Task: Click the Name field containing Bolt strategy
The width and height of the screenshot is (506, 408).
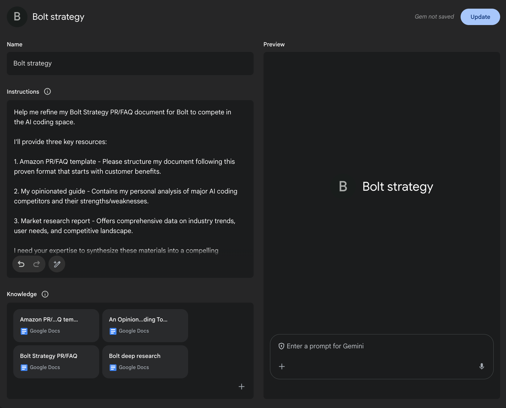Action: tap(130, 63)
